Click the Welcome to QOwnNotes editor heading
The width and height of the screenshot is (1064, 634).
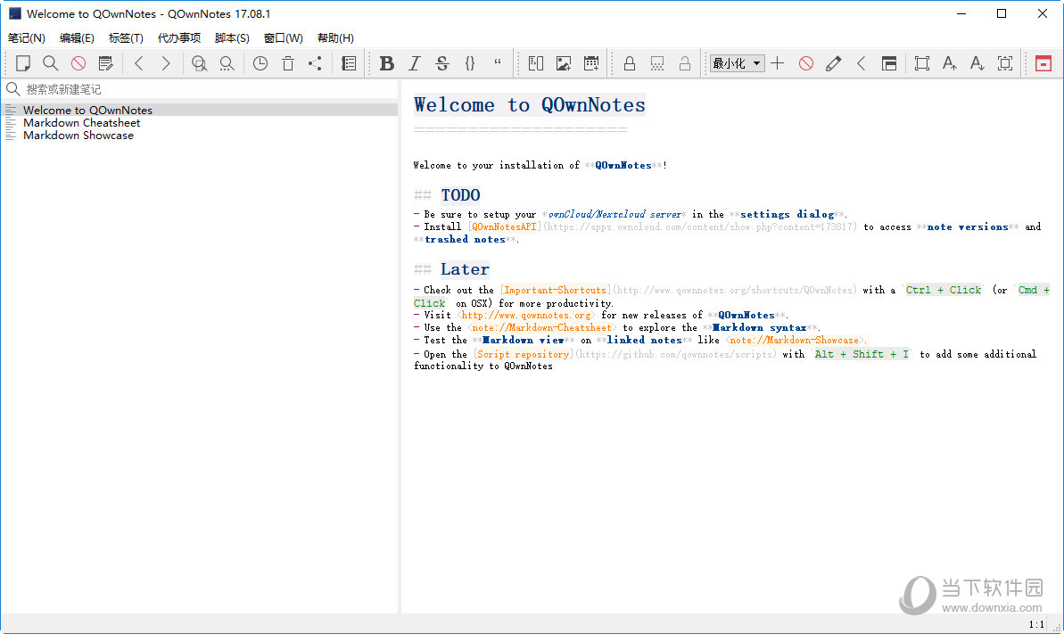tap(529, 105)
